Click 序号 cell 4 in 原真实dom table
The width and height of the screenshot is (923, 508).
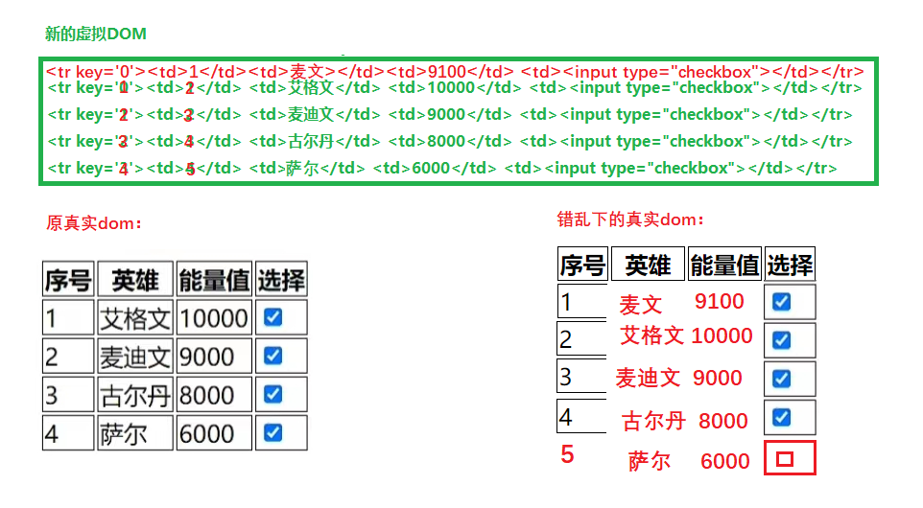[68, 433]
